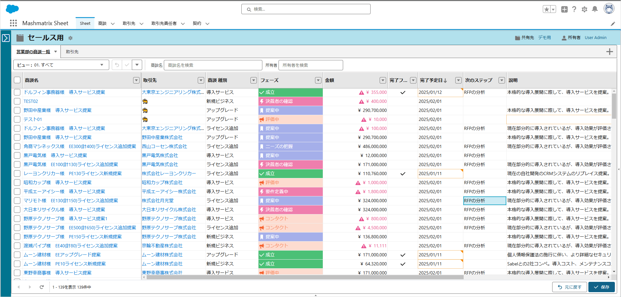621x297 pixels.
Task: Click the 元に戻す revert button
Action: pyautogui.click(x=570, y=287)
